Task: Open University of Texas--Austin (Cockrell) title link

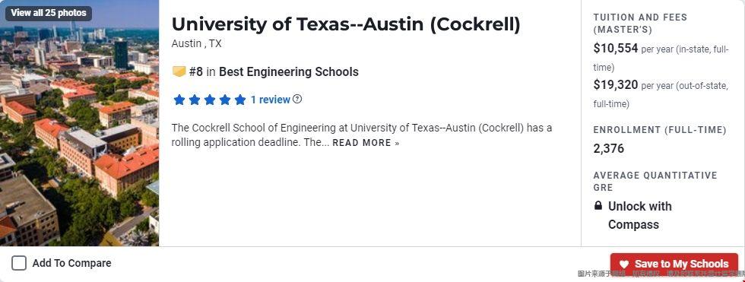Action: click(346, 24)
